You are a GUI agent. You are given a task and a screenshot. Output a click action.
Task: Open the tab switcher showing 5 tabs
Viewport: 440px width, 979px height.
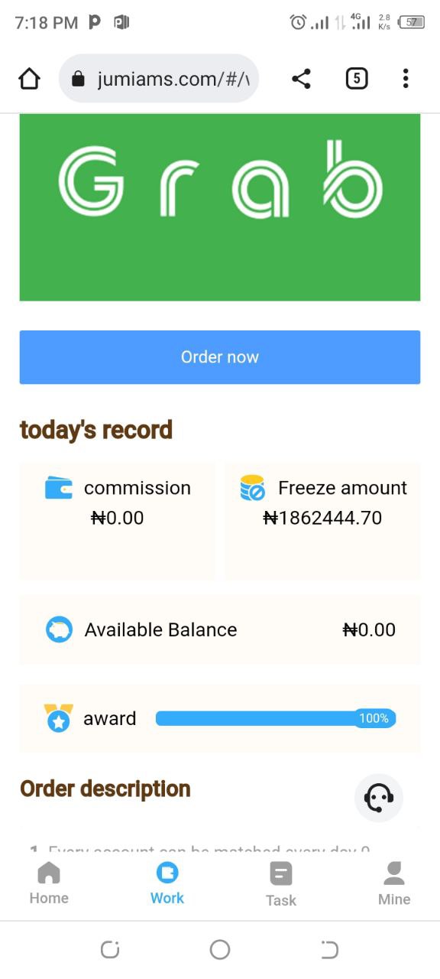[357, 79]
